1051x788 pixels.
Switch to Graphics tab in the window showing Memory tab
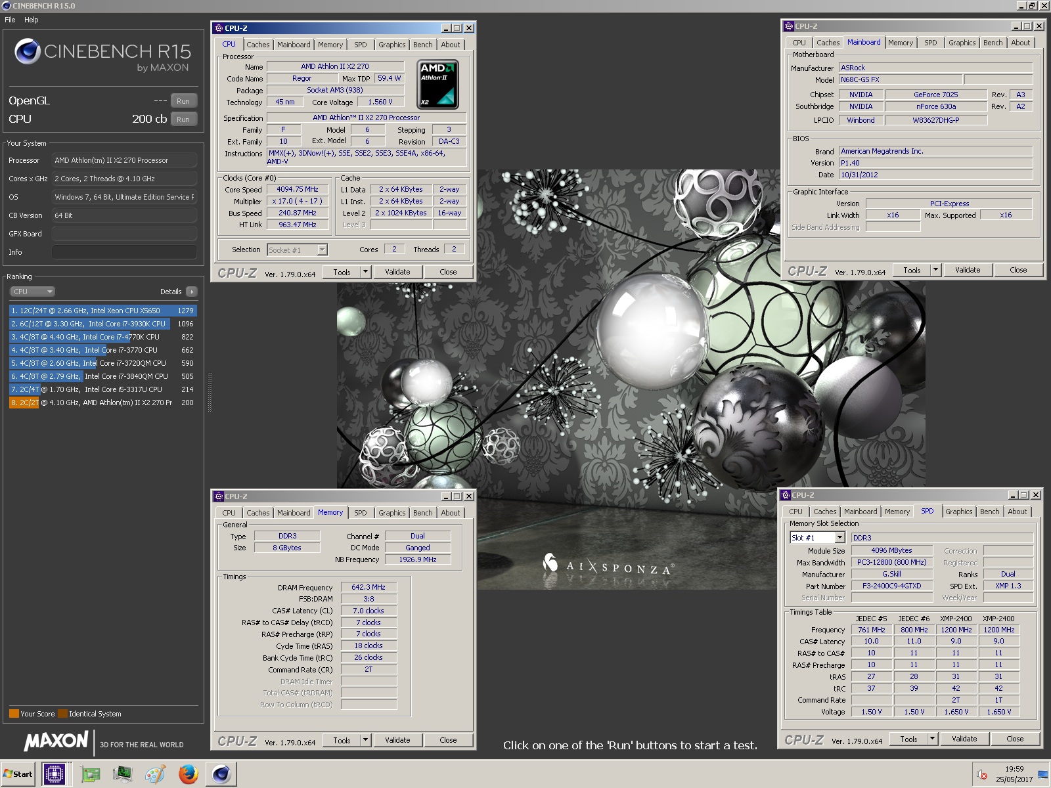point(392,513)
